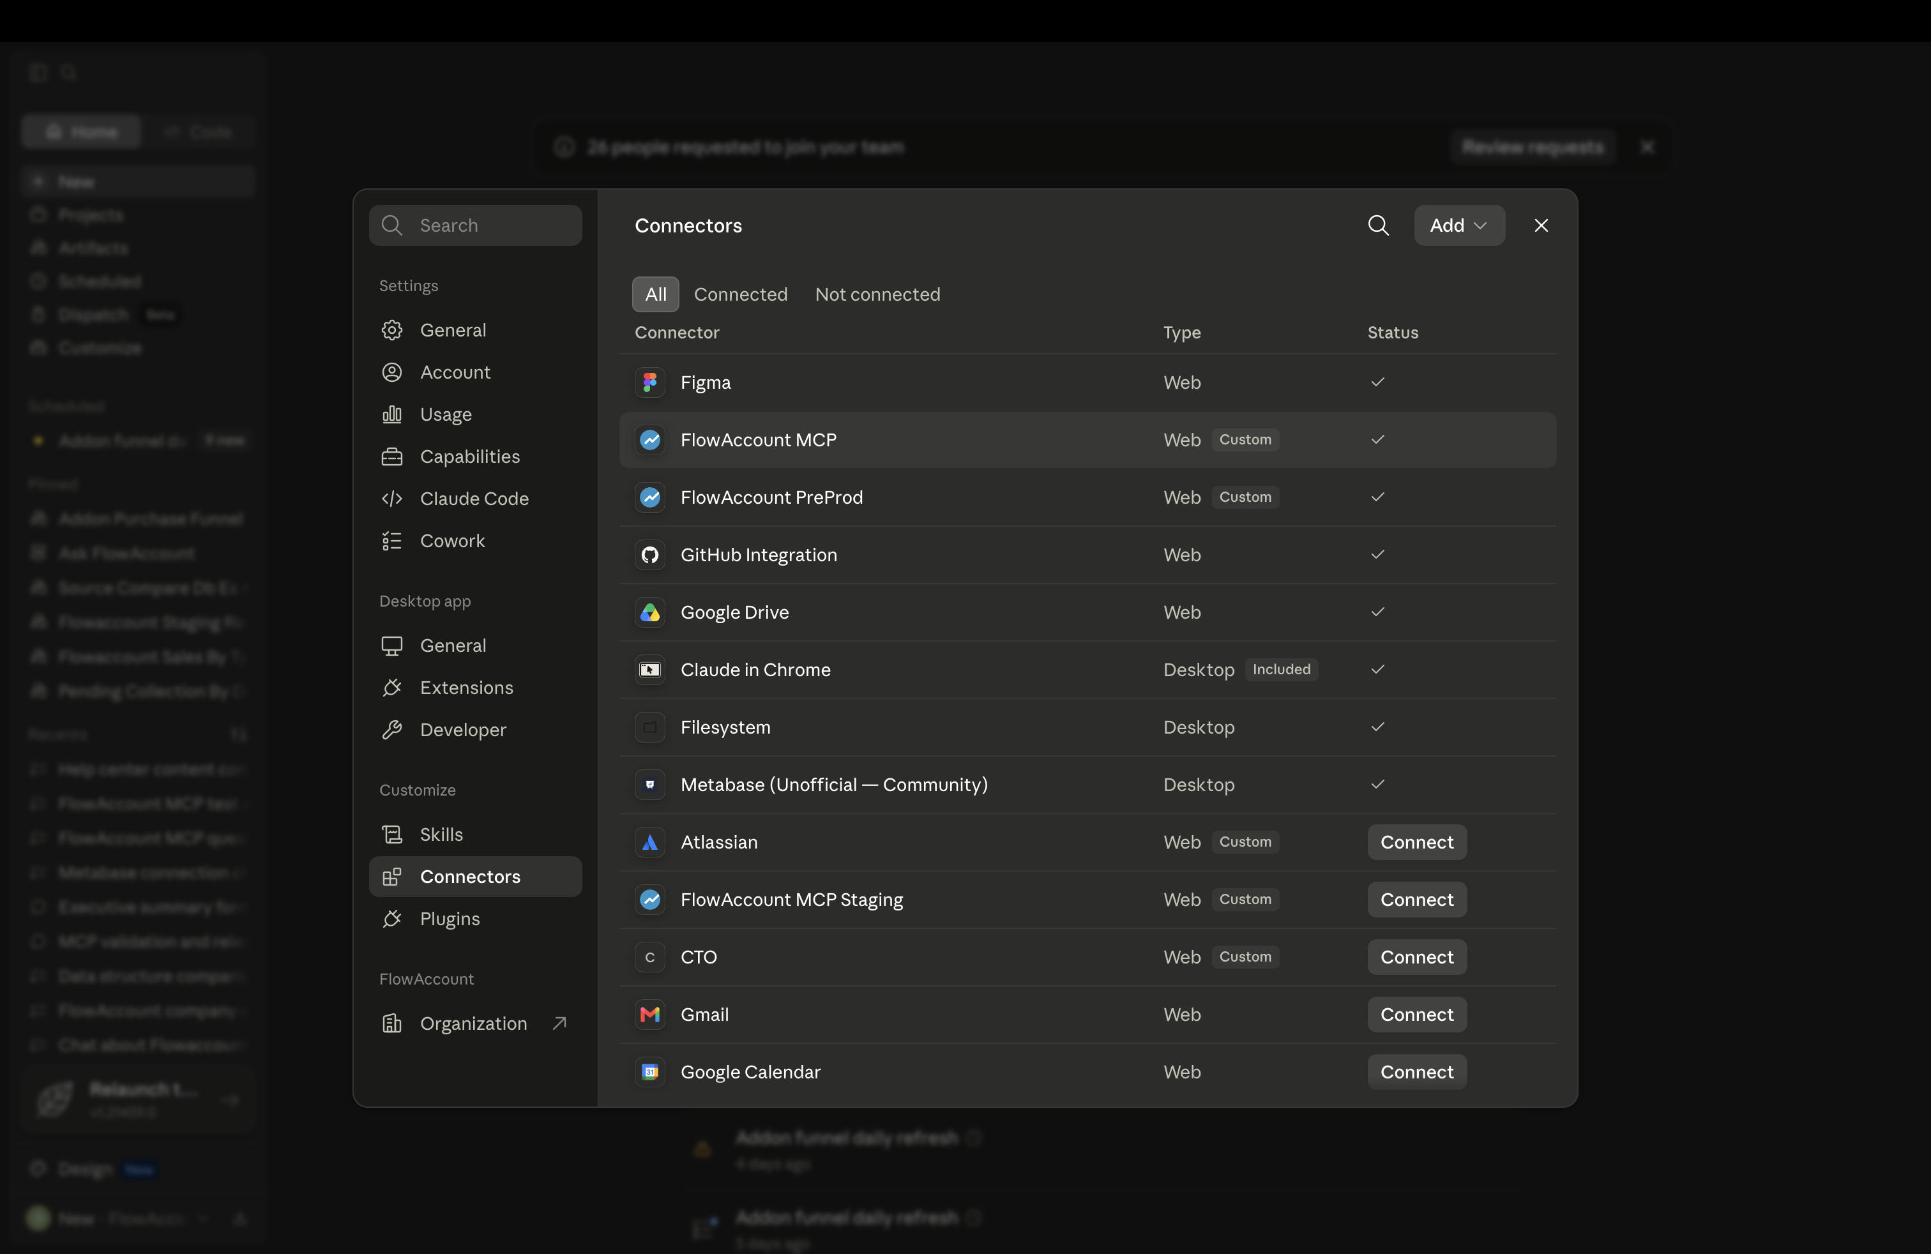Image resolution: width=1931 pixels, height=1254 pixels.
Task: Click the CTO connector icon
Action: point(650,957)
